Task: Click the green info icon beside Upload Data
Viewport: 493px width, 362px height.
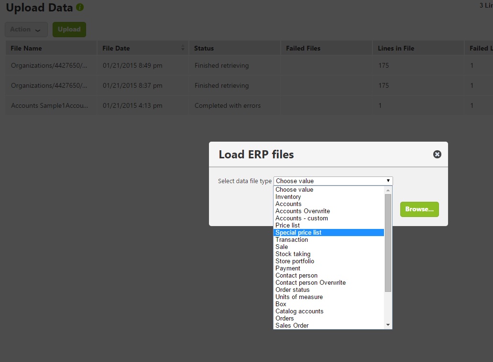Action: tap(80, 8)
